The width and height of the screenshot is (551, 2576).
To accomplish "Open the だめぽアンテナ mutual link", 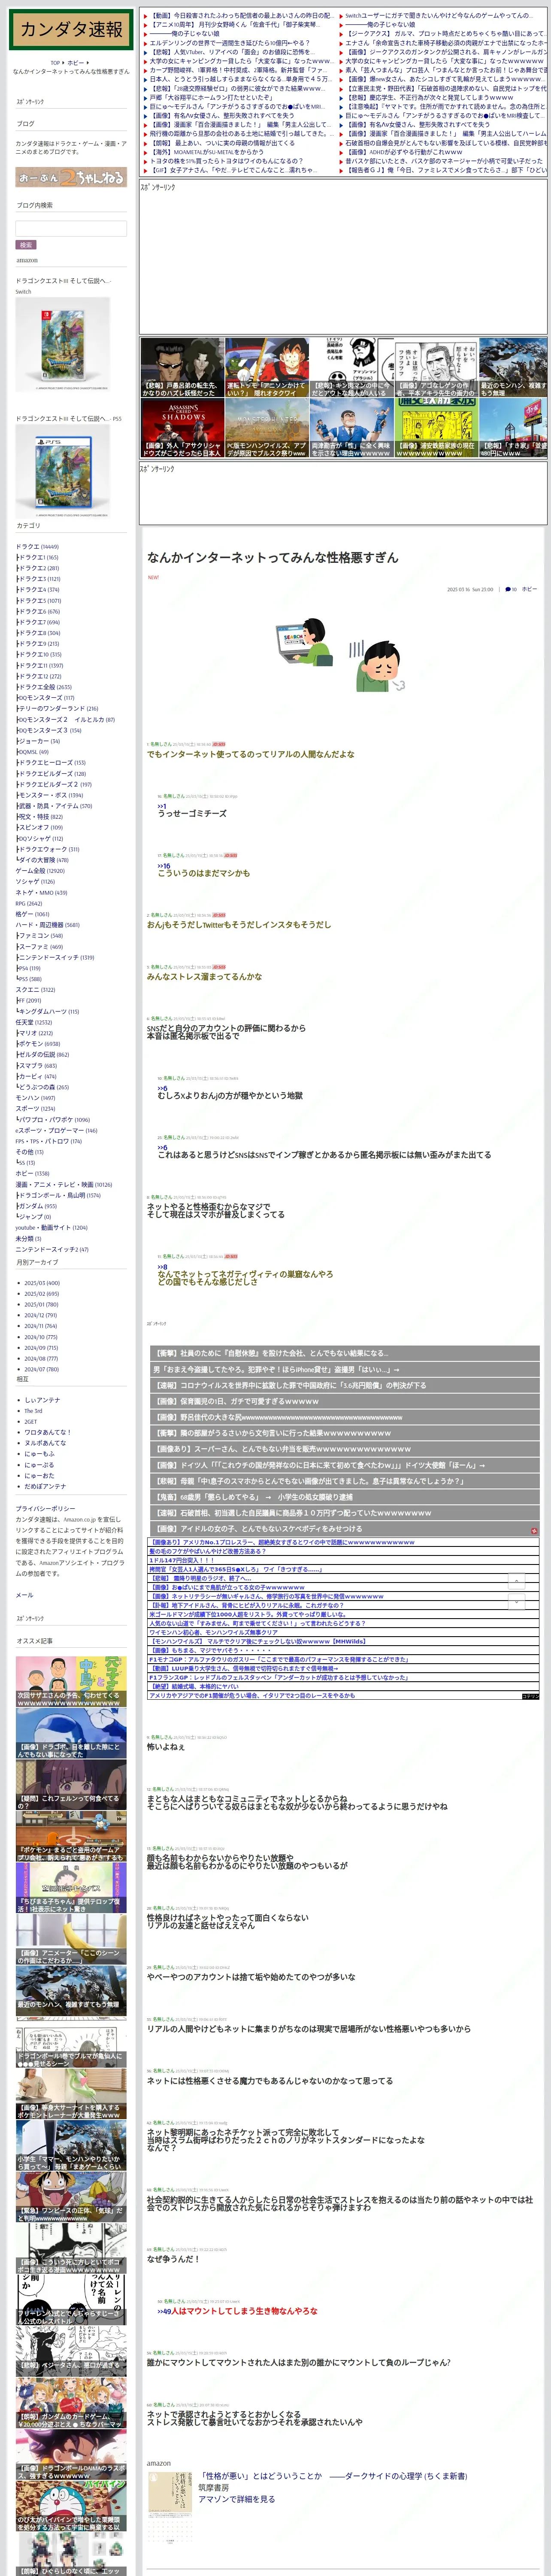I will (45, 1486).
